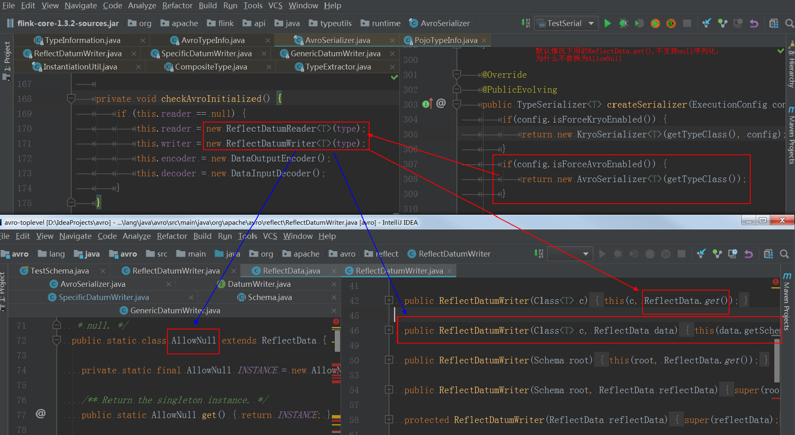Screen dimensions: 795x435
Task: Expand folded constructor at line 46
Action: [389, 330]
